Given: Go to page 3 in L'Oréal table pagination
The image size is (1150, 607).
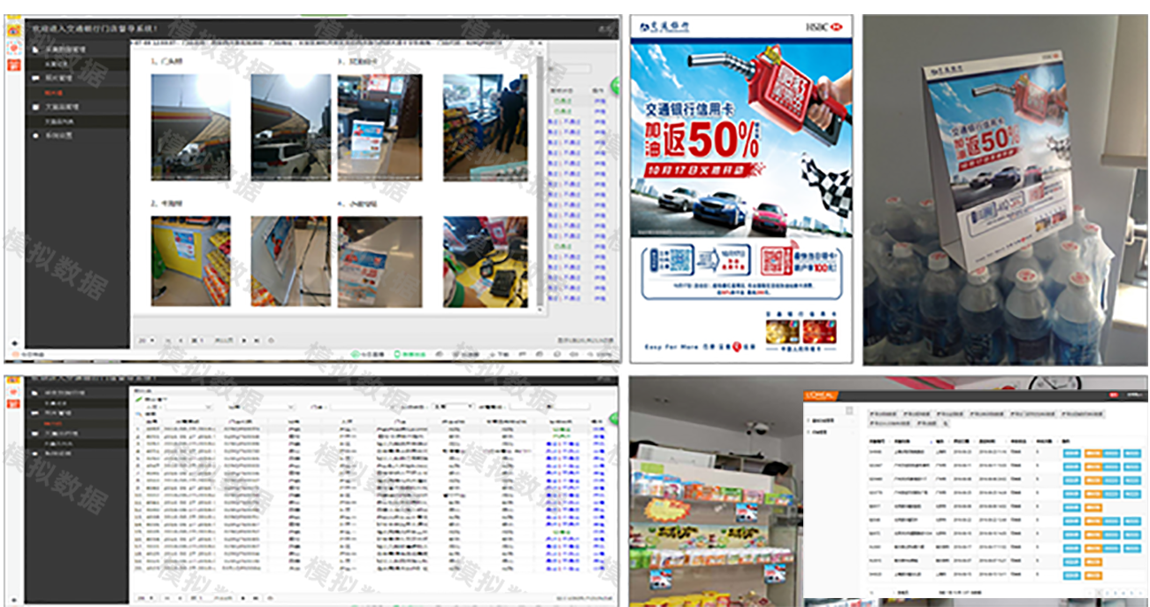Looking at the screenshot, I should click(1115, 592).
